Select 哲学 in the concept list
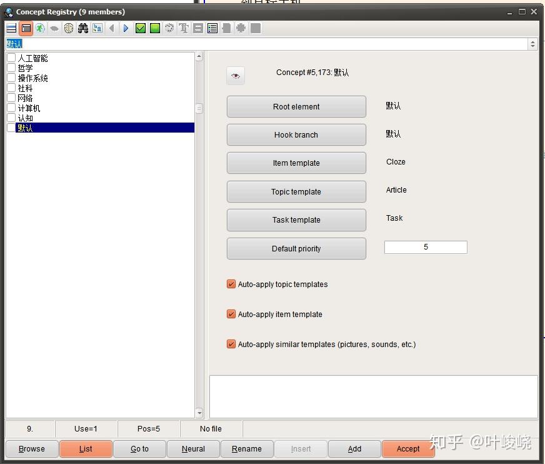This screenshot has width=545, height=464. point(25,68)
